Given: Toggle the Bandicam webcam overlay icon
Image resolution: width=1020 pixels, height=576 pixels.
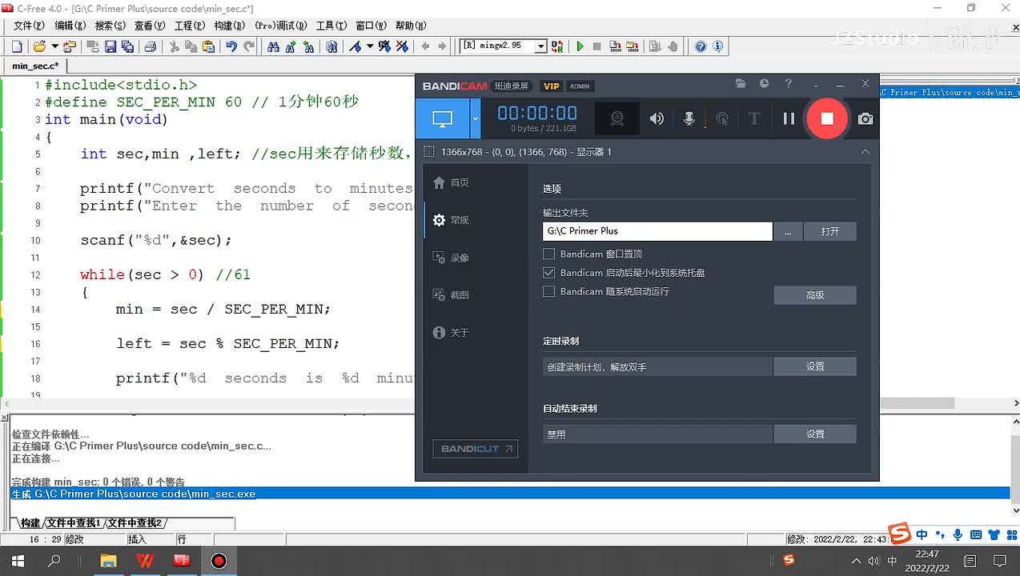Looking at the screenshot, I should click(616, 118).
